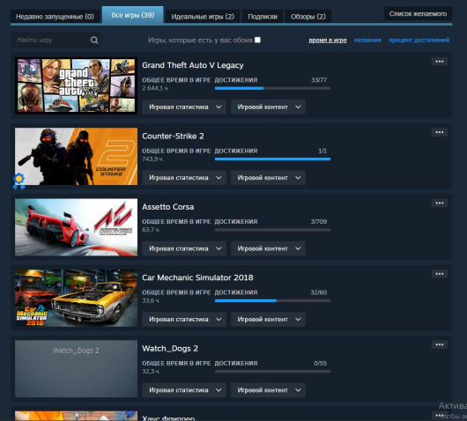Open the Watch_Dogs 2 title link

click(x=170, y=349)
